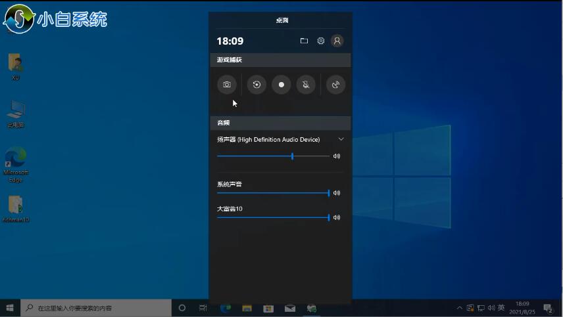Click the broadcast icon in game capture
Image resolution: width=563 pixels, height=317 pixels.
(335, 85)
